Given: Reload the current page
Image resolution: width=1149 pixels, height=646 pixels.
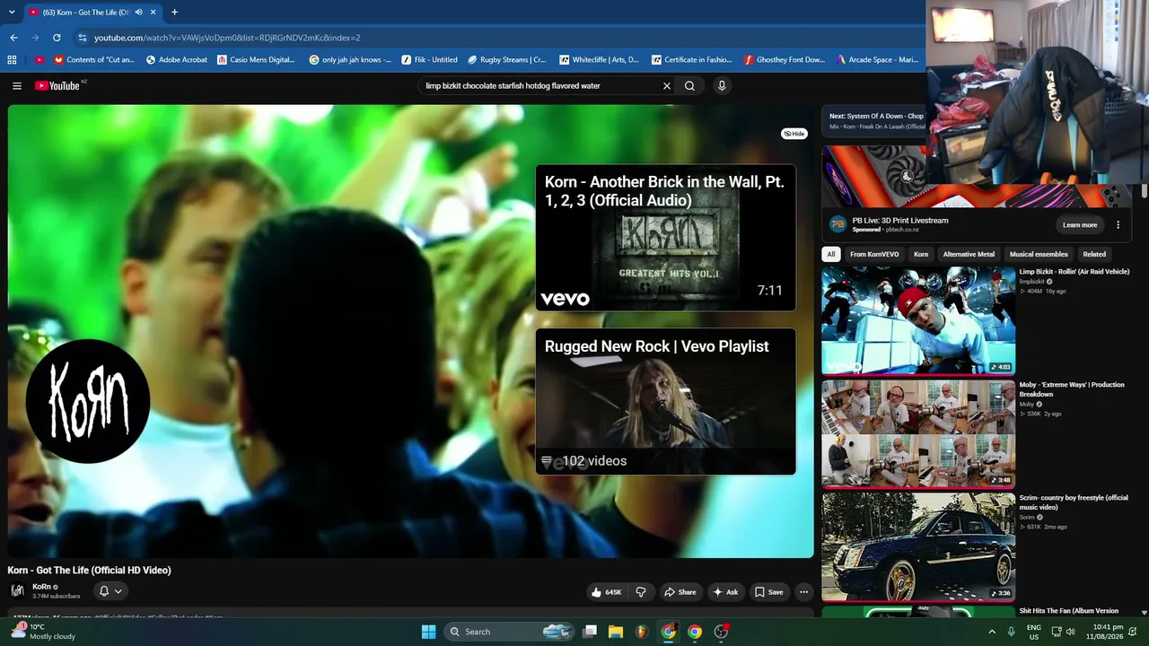Looking at the screenshot, I should [57, 38].
